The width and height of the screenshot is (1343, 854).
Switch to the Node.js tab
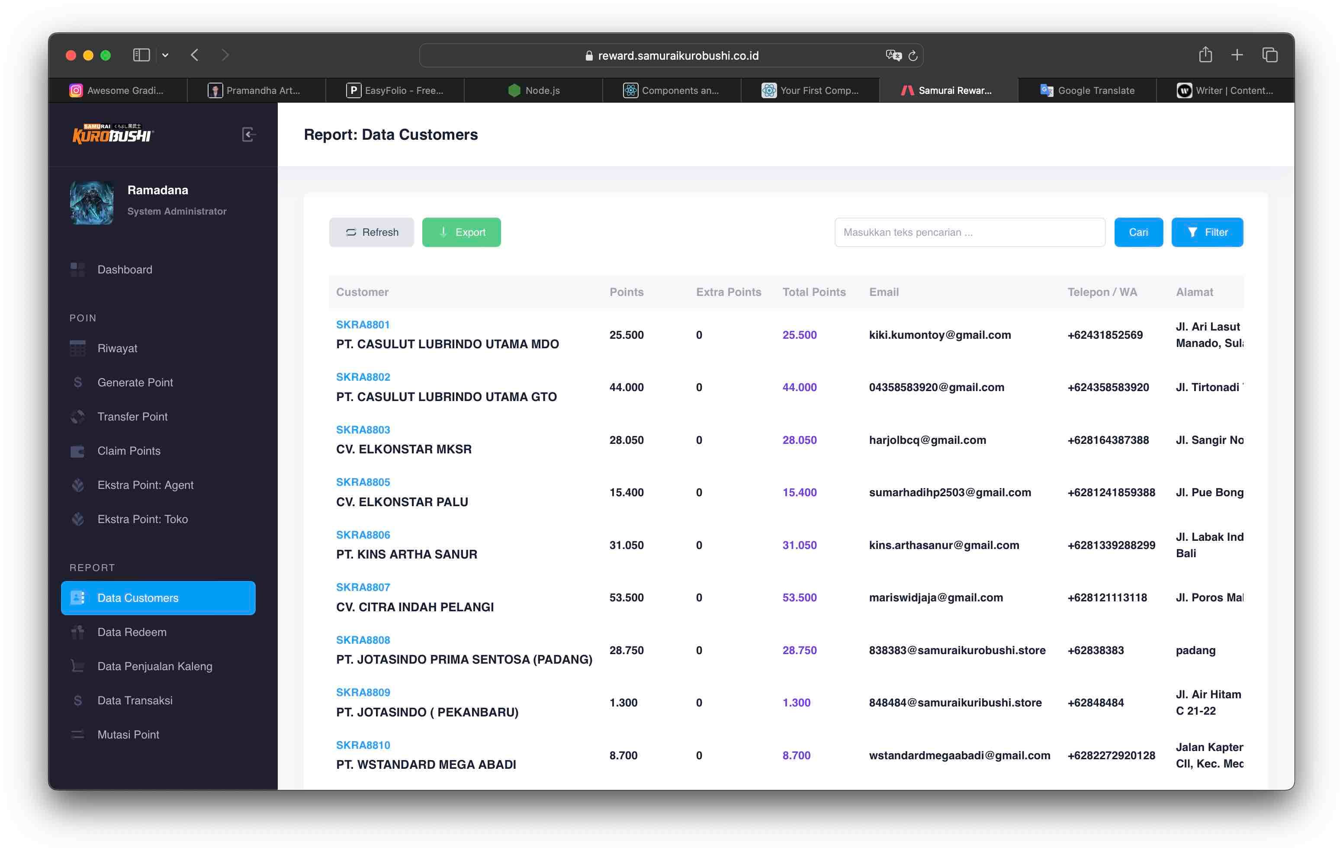(533, 90)
